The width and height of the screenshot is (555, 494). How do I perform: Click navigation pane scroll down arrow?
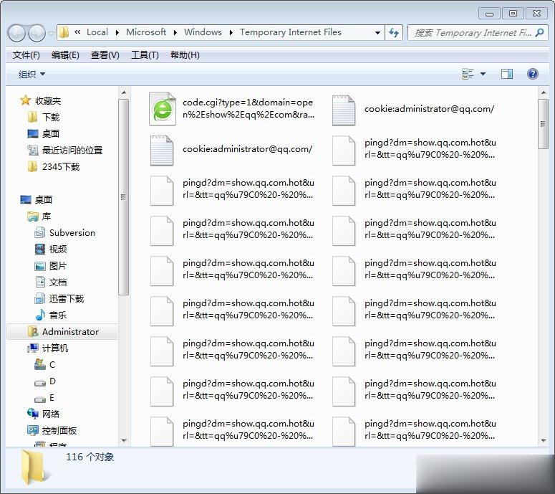point(123,441)
